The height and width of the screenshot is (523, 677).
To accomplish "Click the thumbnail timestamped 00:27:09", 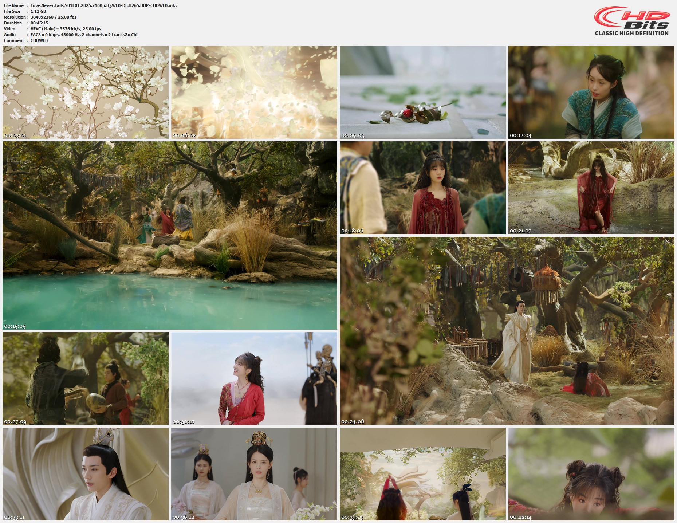I will pos(86,379).
